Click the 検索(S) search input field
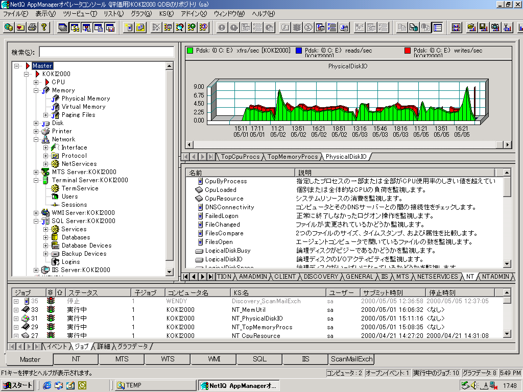Screen dimensions: 523x392 (x=106, y=52)
